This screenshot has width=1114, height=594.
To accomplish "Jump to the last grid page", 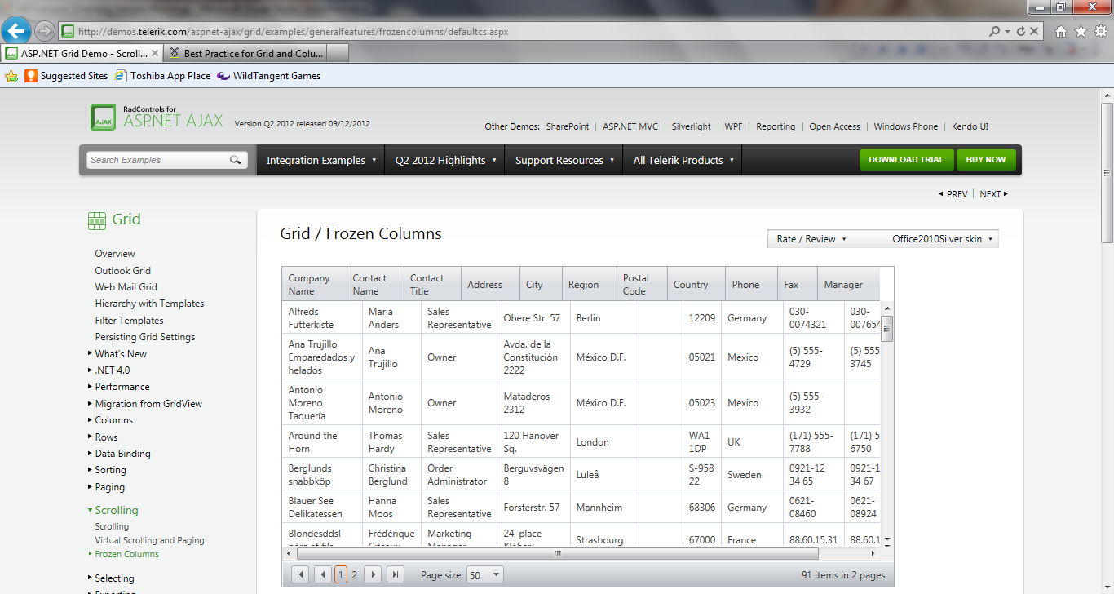I will pos(396,575).
